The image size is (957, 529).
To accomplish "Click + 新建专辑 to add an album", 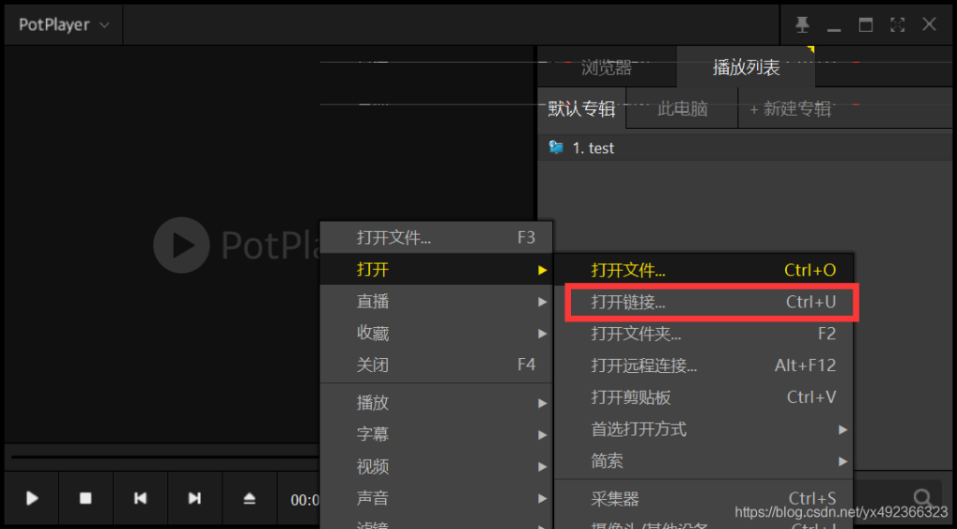I will point(790,108).
